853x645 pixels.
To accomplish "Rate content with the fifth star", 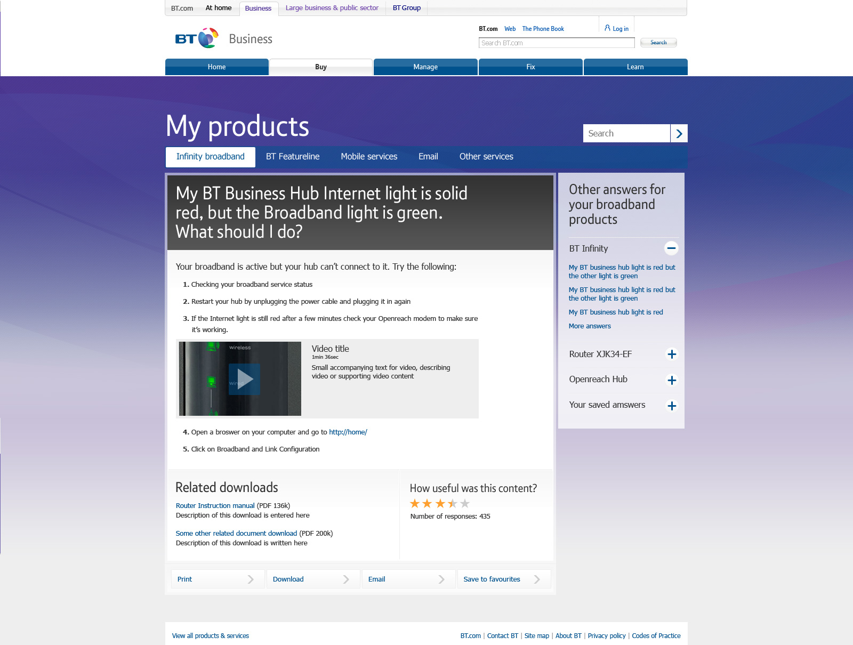I will coord(465,503).
